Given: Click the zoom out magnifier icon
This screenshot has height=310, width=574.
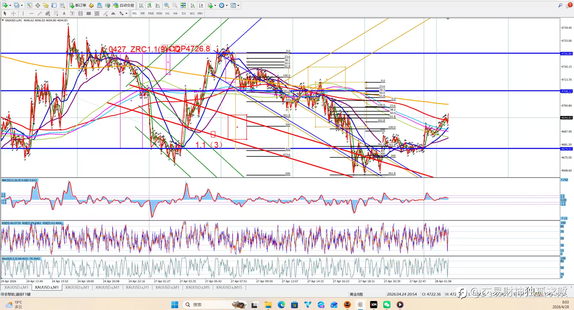Looking at the screenshot, I should (x=175, y=5).
